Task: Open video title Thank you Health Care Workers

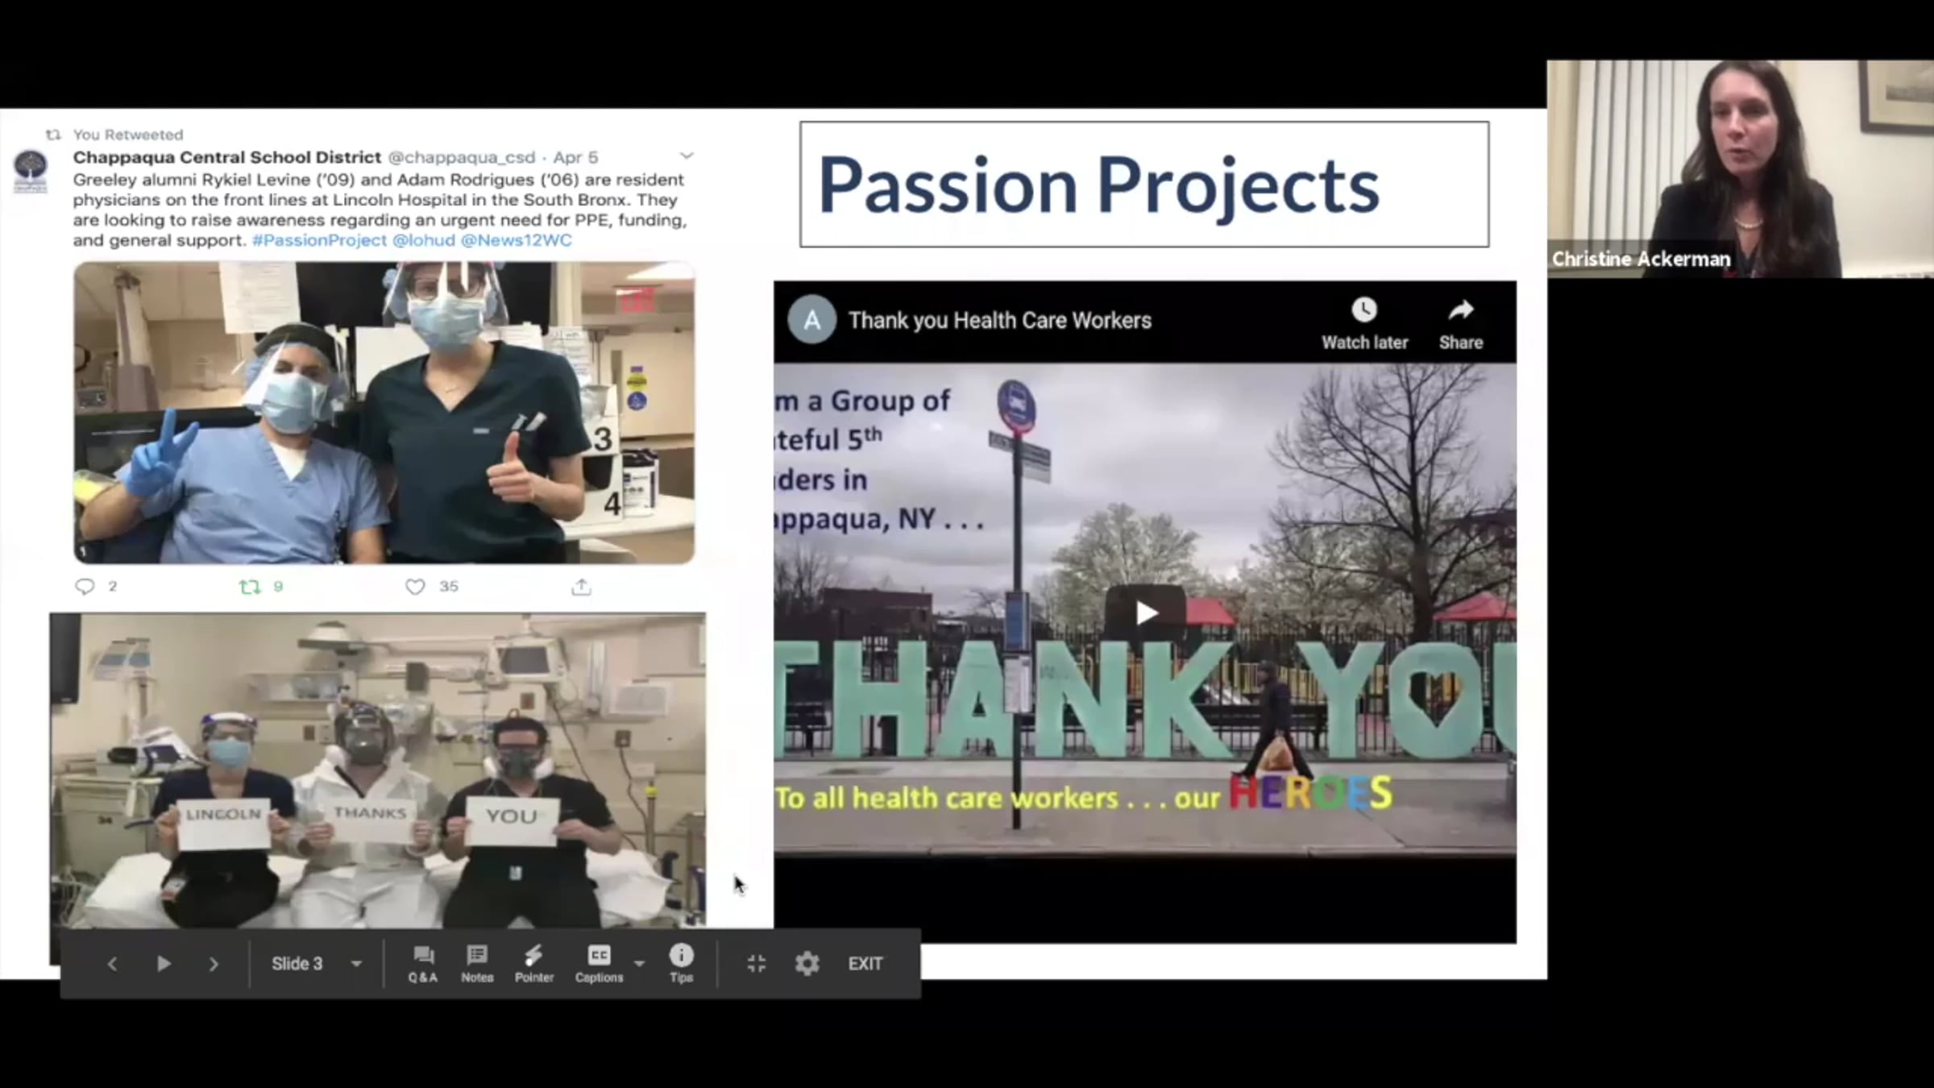Action: pyautogui.click(x=1000, y=320)
